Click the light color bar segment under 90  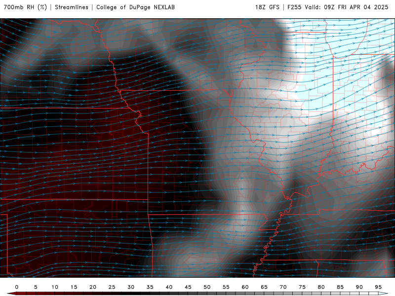pos(364,294)
